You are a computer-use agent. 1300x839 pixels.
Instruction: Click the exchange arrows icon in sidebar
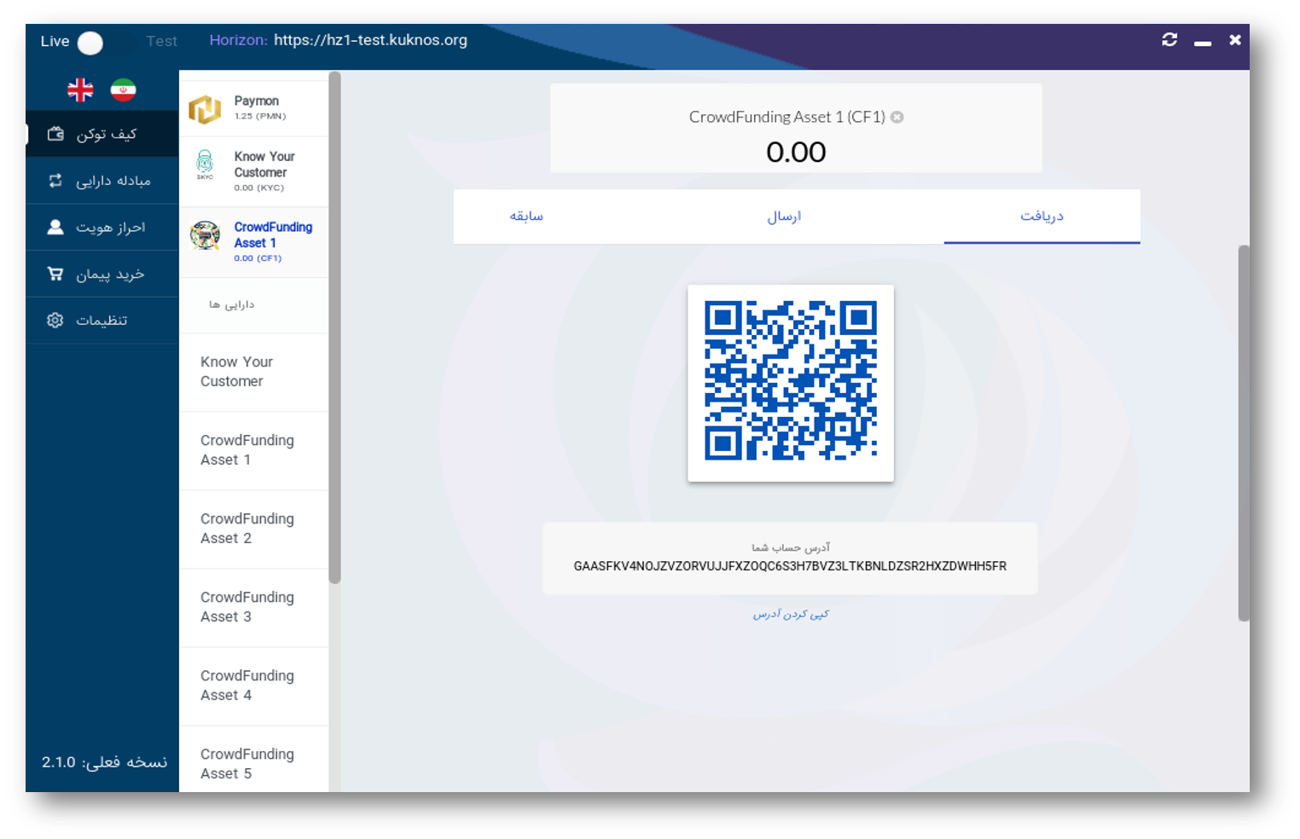[55, 181]
